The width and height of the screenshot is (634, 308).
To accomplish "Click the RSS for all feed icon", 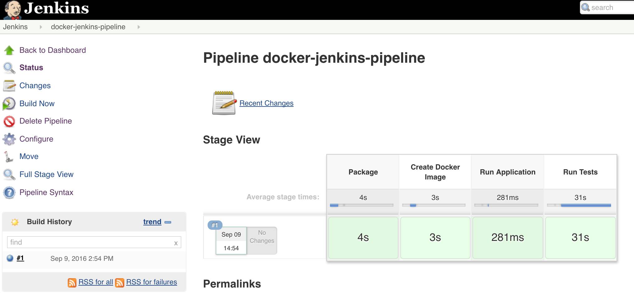I will (72, 283).
